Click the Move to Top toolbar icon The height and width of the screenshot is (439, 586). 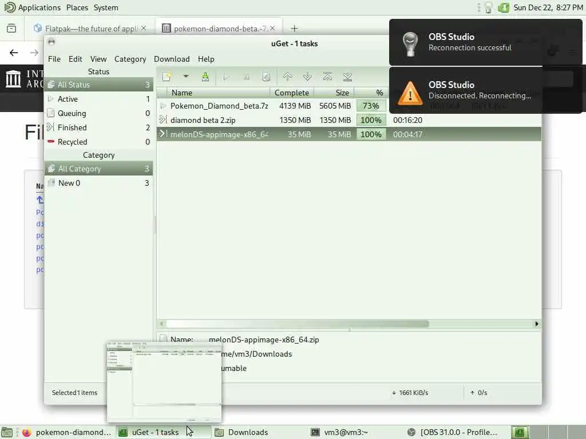[327, 77]
